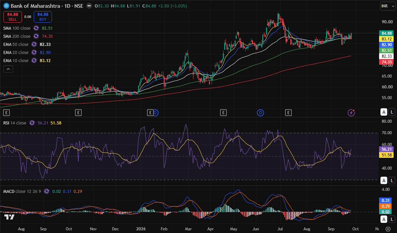Open the dividend marker in January 2026

[x=155, y=113]
